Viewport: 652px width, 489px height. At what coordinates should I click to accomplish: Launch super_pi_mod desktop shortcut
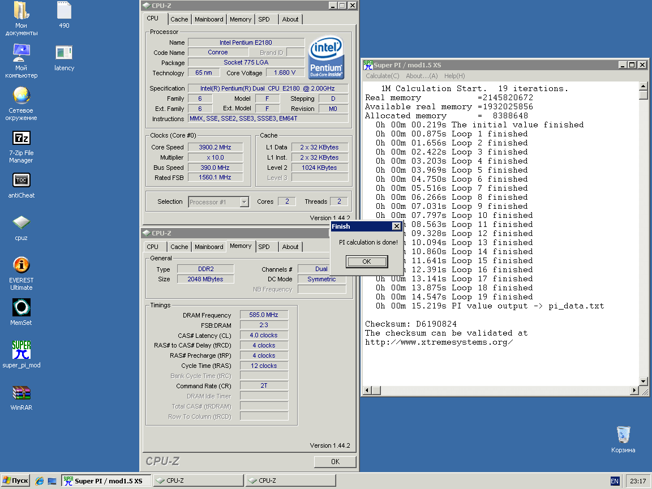(x=21, y=354)
